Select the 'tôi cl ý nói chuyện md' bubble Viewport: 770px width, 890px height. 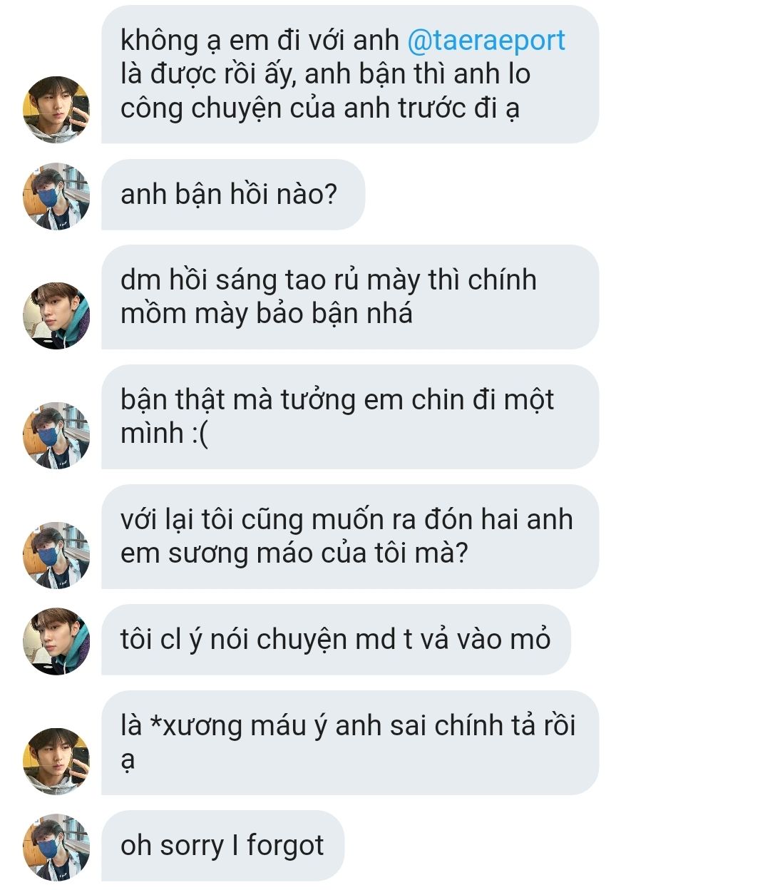[336, 640]
